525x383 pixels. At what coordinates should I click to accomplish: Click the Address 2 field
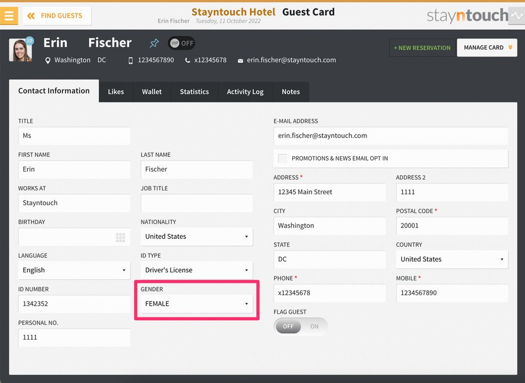tap(452, 192)
